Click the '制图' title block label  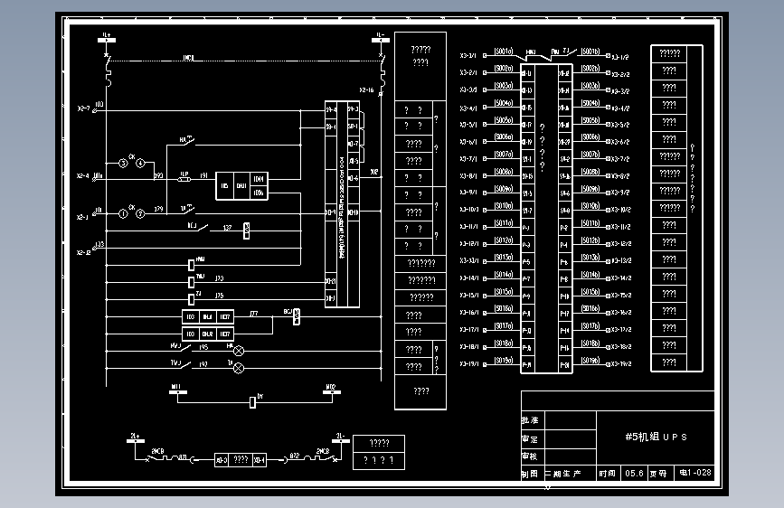pos(530,474)
